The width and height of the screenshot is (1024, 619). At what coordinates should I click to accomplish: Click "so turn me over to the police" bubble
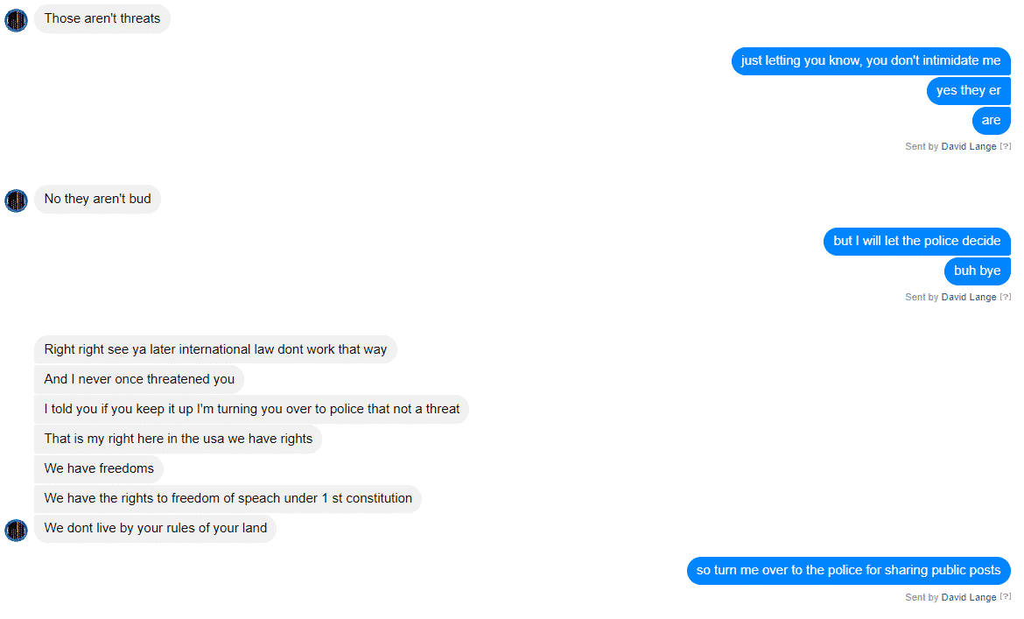[848, 571]
